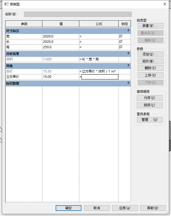
Task: Click the 公式 column header
Action: coord(99,24)
